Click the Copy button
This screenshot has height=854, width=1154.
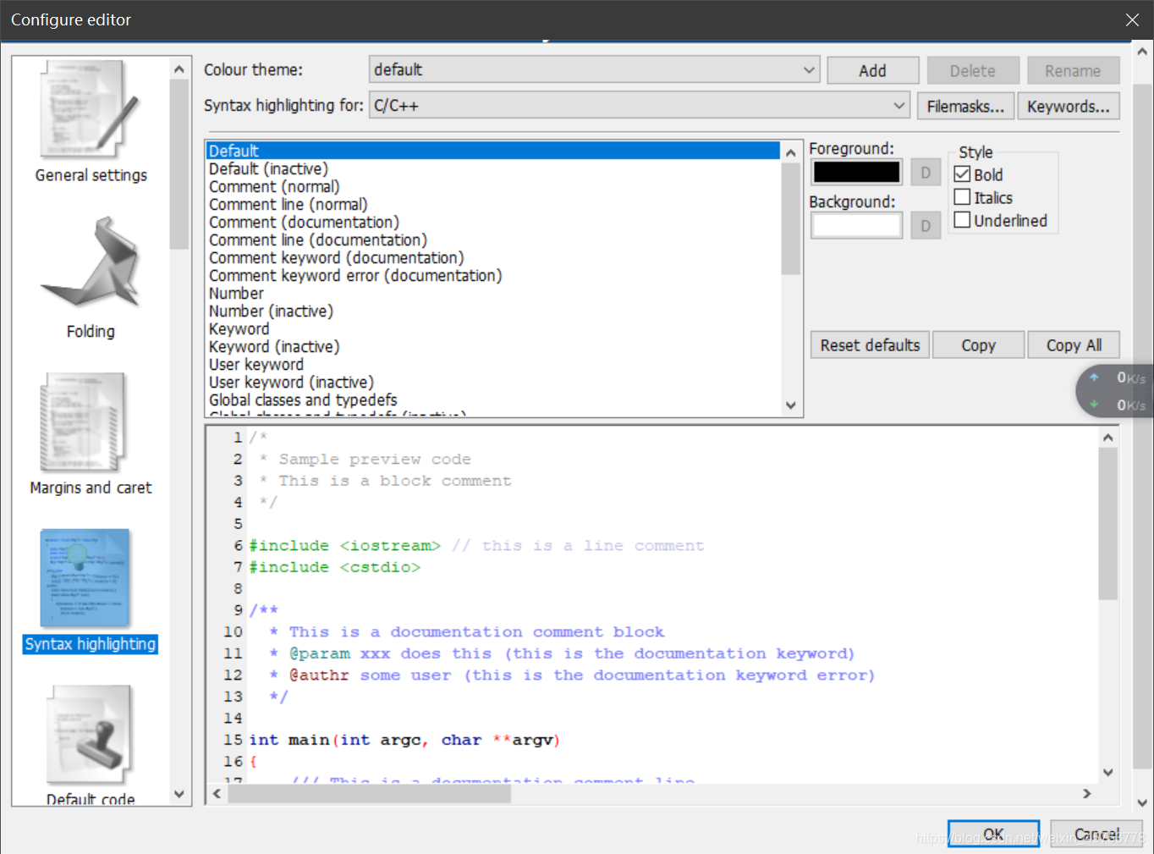979,344
